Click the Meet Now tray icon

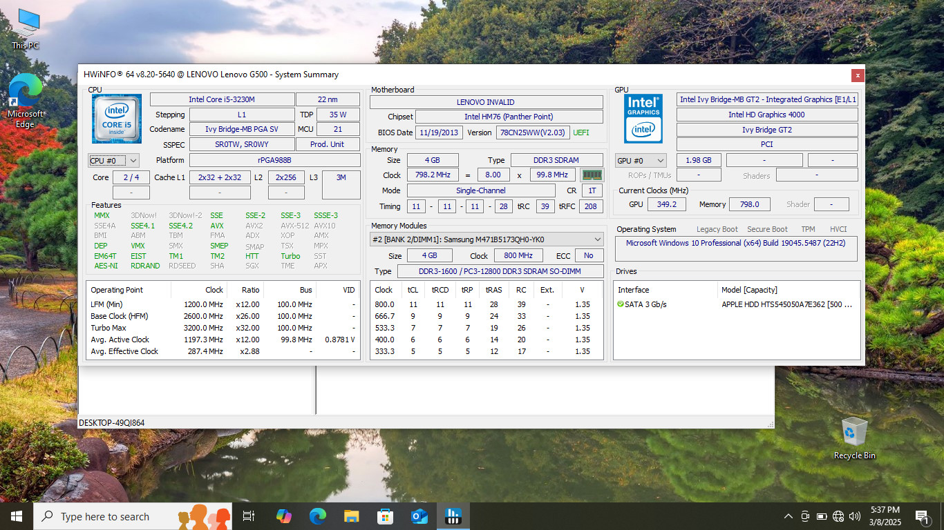click(x=805, y=516)
